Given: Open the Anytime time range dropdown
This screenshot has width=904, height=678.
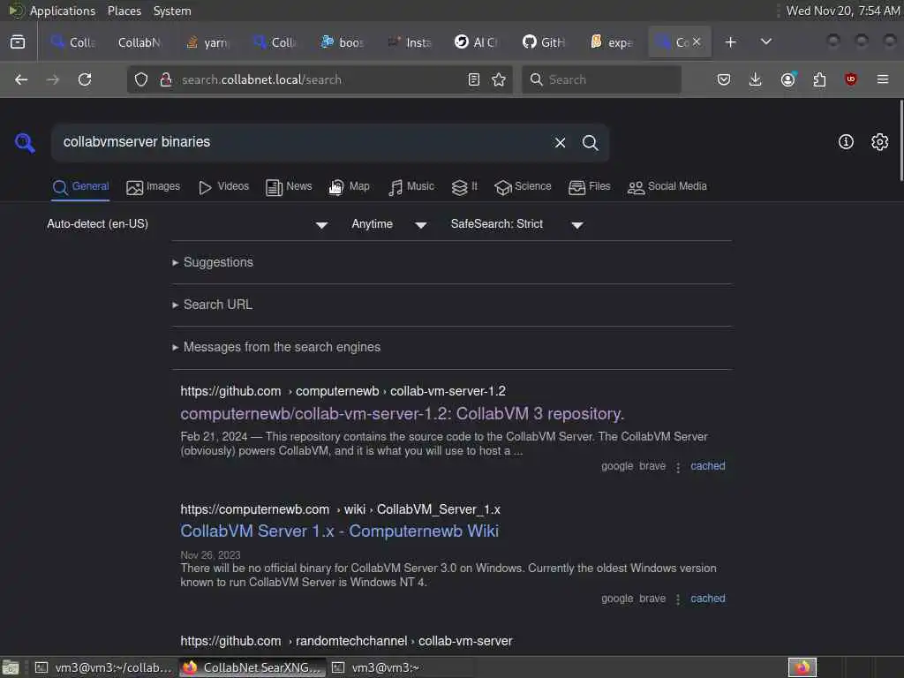Looking at the screenshot, I should (389, 224).
